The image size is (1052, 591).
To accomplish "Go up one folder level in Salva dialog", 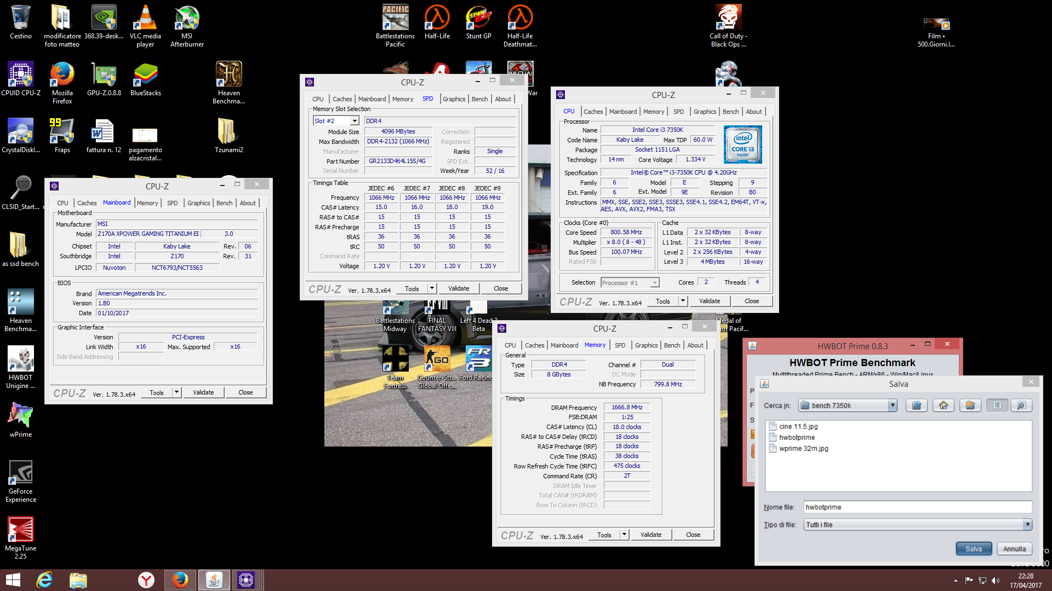I will 917,405.
